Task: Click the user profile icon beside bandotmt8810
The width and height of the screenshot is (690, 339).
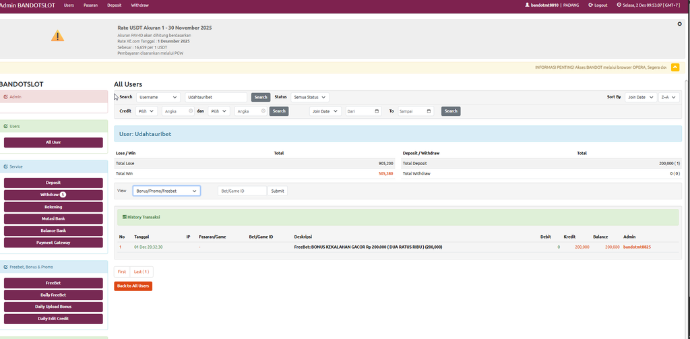Action: (527, 5)
